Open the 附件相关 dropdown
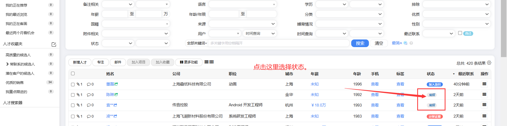 pos(136,34)
